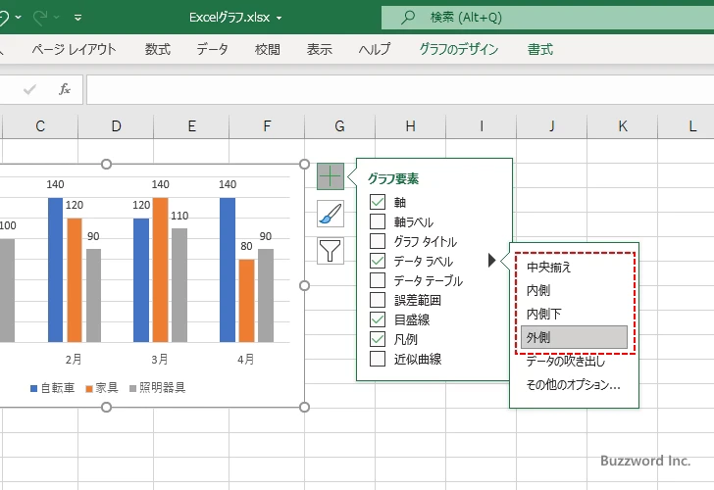
Task: Select 内側下 label position
Action: point(574,314)
